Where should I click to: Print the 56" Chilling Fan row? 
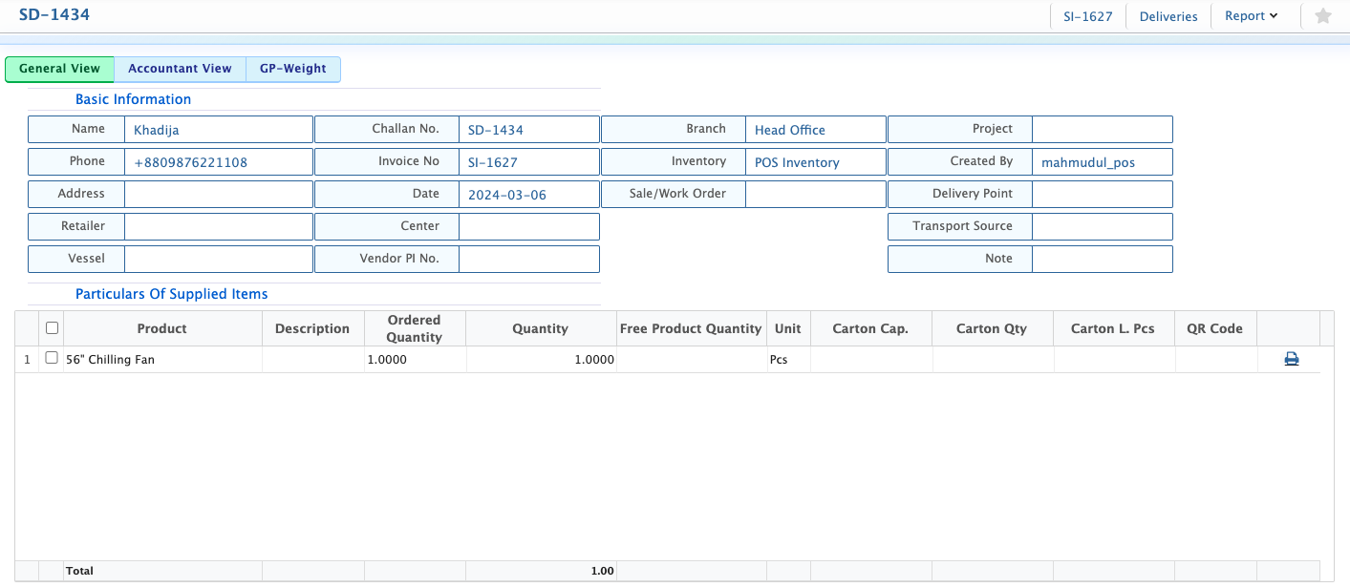1291,360
